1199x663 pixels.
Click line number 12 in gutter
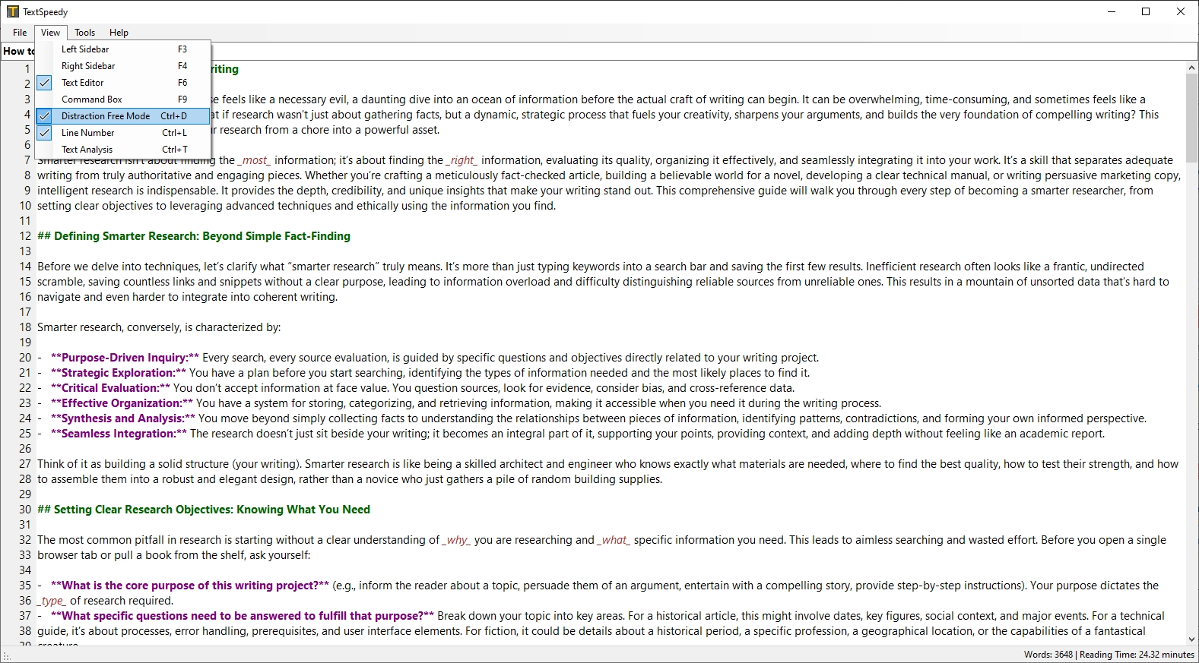pos(25,236)
